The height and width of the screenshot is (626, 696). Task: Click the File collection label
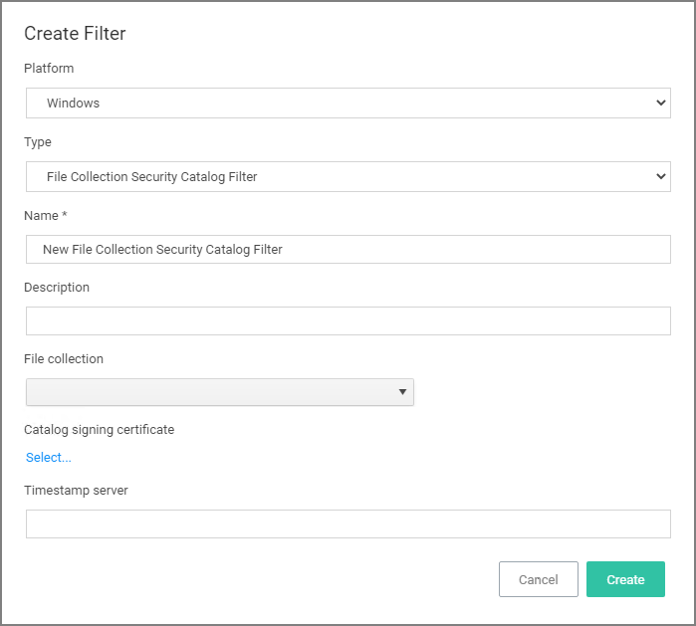(64, 358)
